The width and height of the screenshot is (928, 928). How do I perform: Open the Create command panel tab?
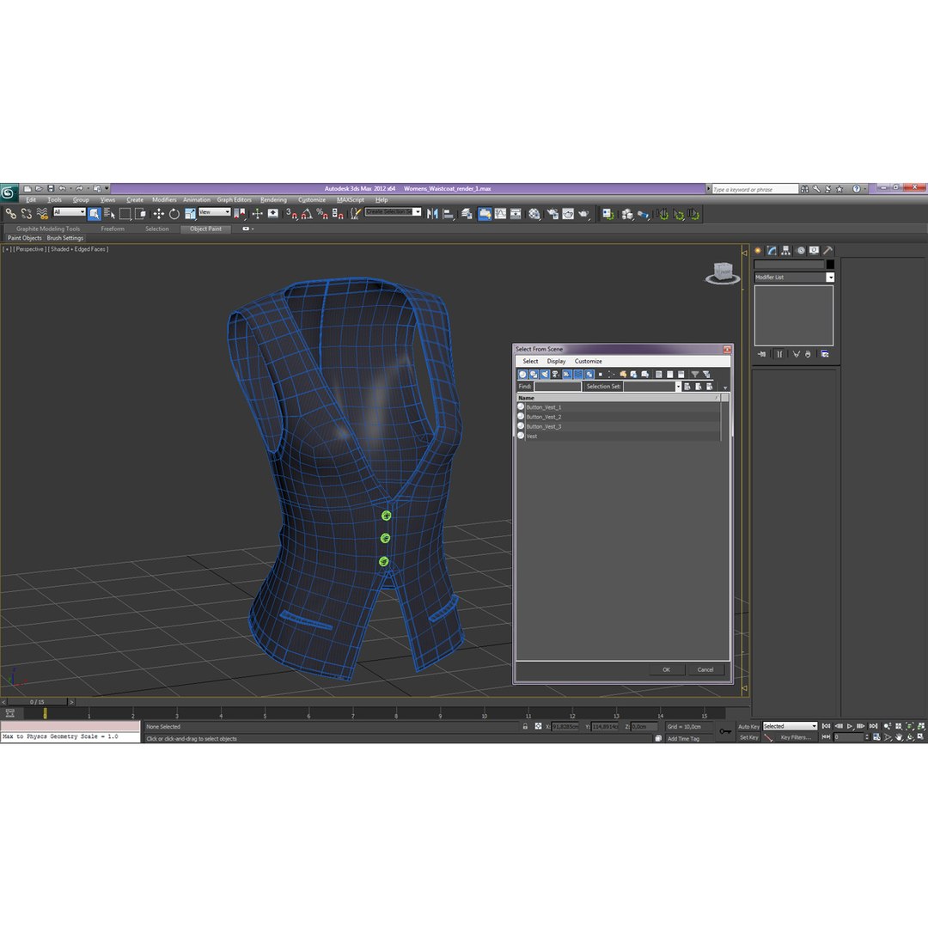coord(758,250)
